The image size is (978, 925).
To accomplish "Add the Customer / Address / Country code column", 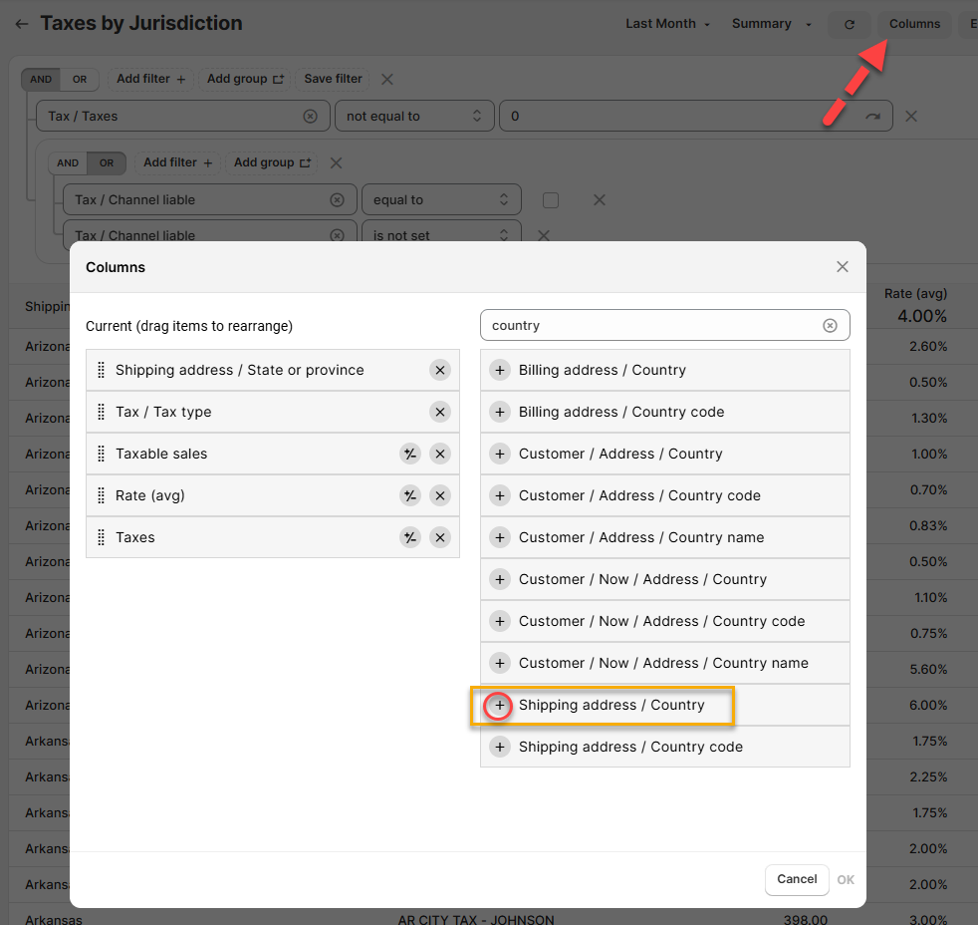I will click(500, 496).
